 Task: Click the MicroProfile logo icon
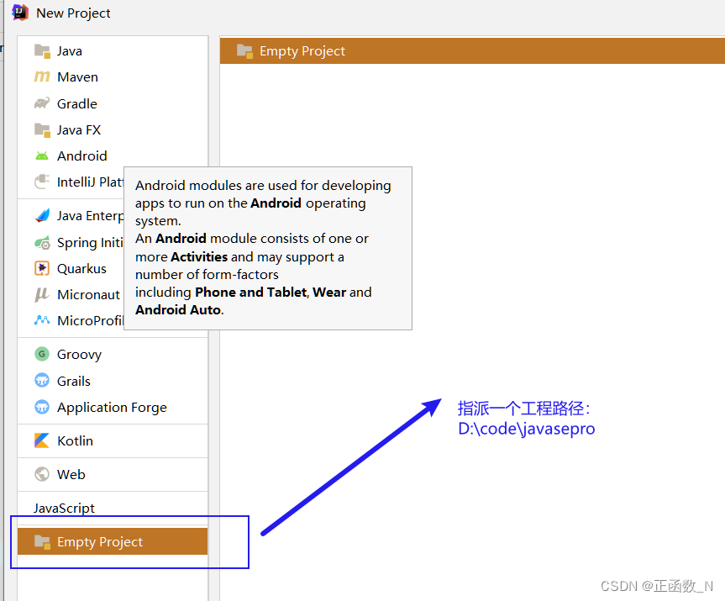tap(42, 320)
